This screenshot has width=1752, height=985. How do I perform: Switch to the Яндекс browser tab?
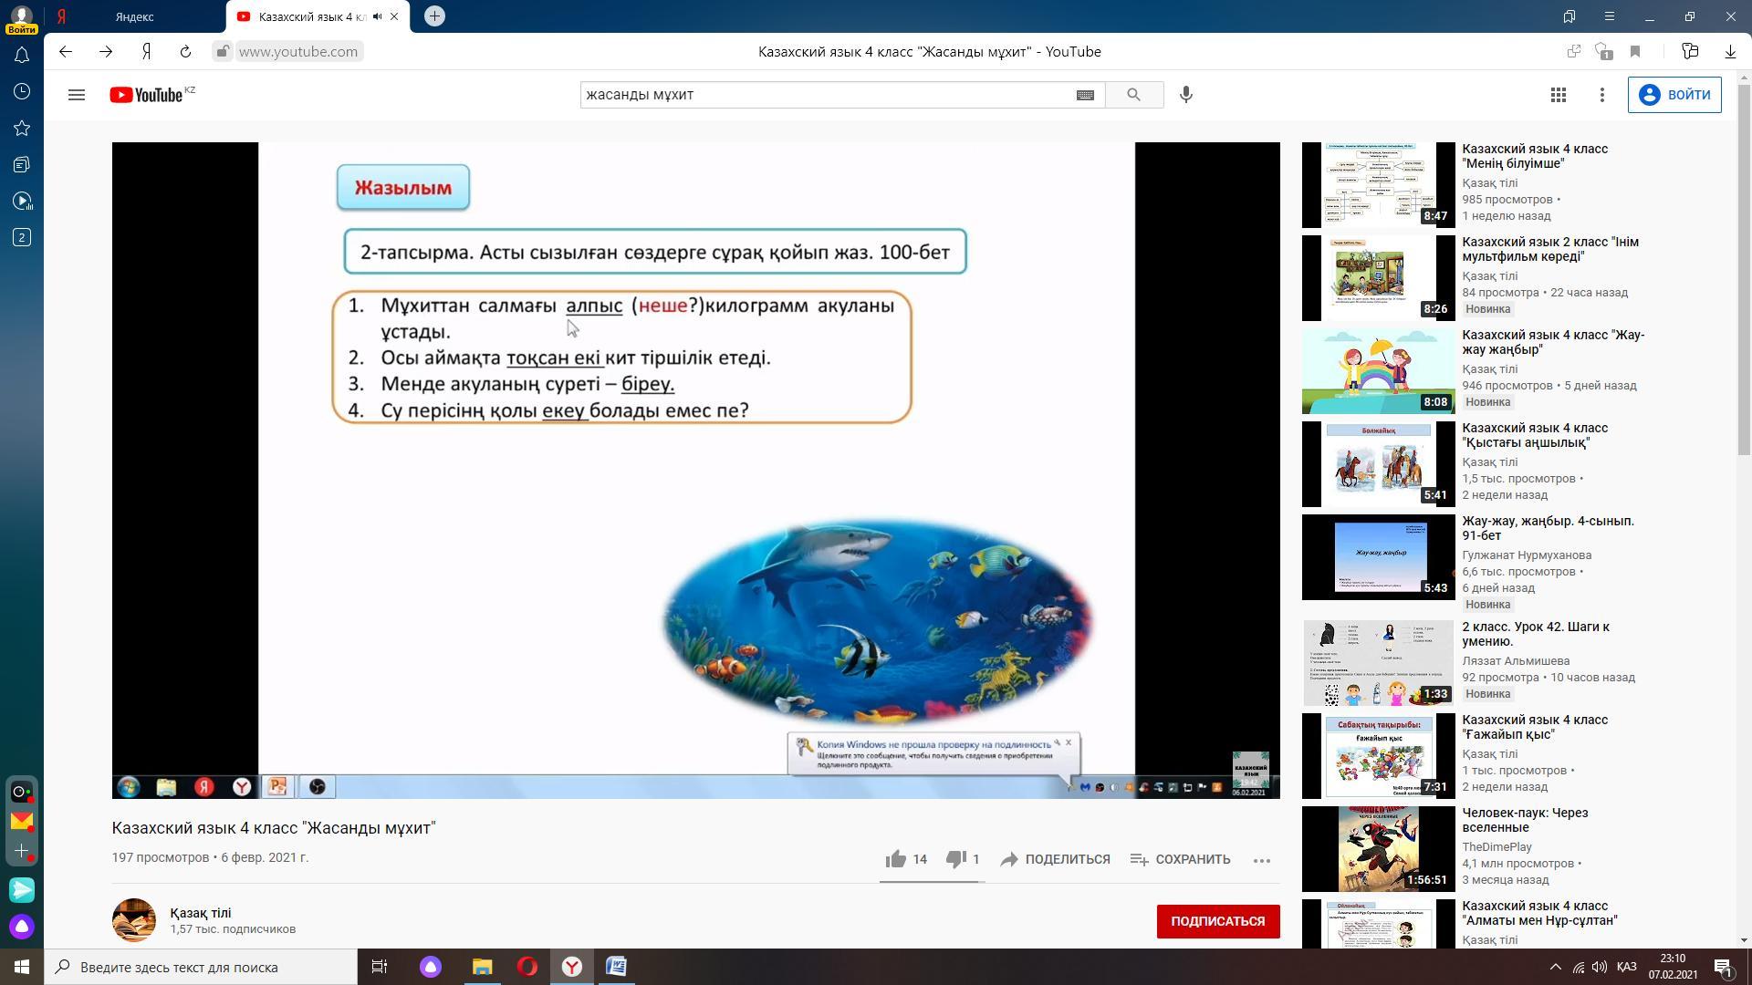tap(134, 16)
